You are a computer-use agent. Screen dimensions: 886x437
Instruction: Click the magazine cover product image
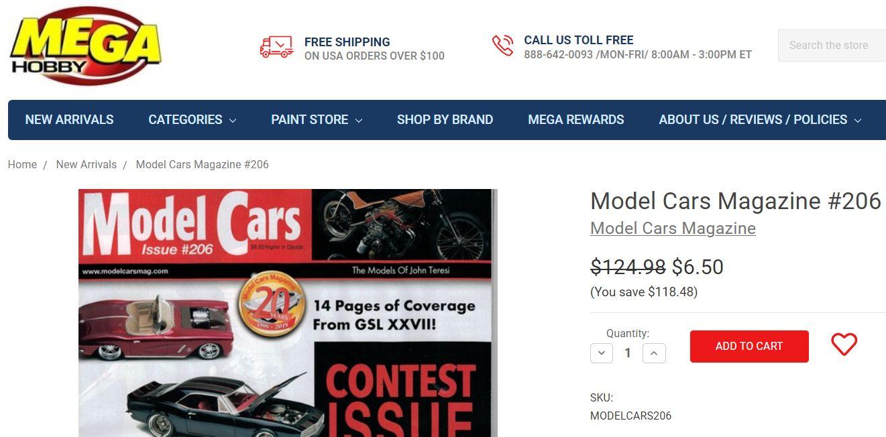(288, 313)
